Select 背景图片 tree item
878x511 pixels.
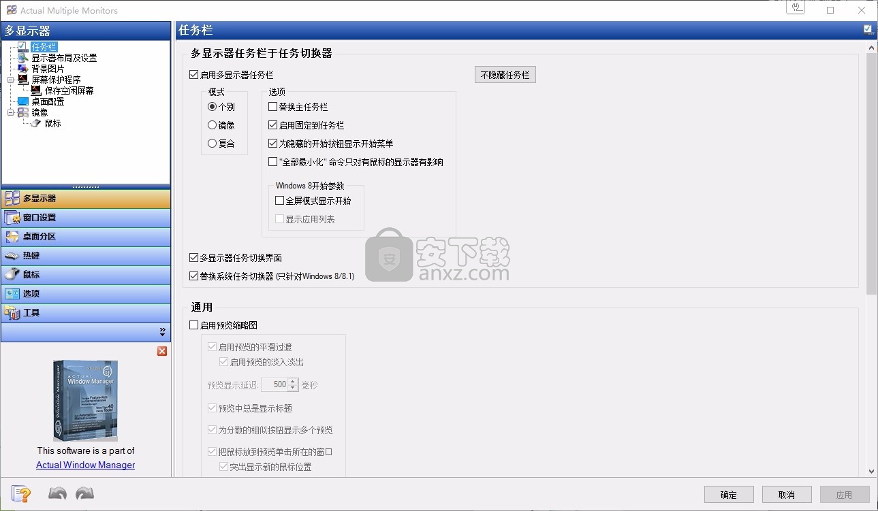coord(48,69)
